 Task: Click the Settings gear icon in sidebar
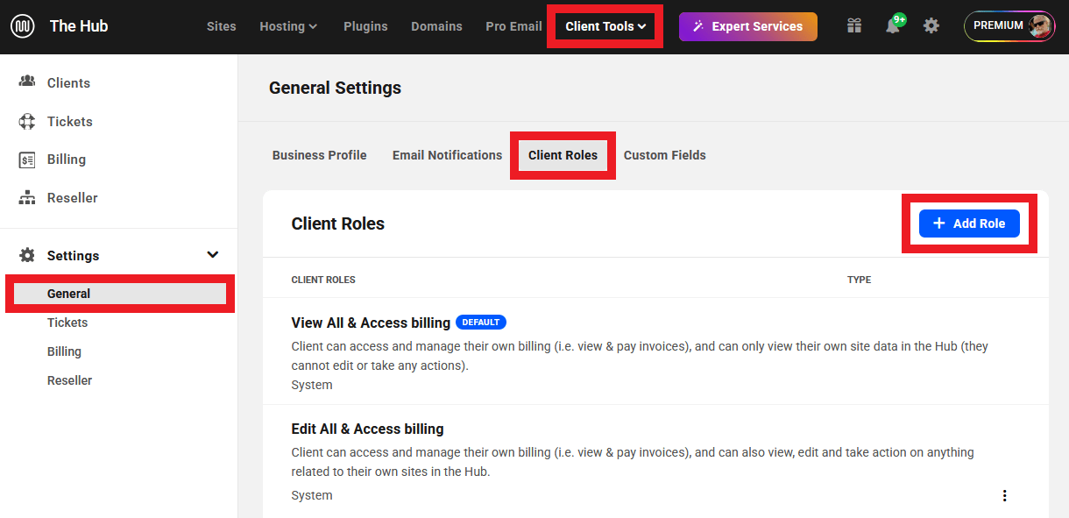[x=27, y=255]
